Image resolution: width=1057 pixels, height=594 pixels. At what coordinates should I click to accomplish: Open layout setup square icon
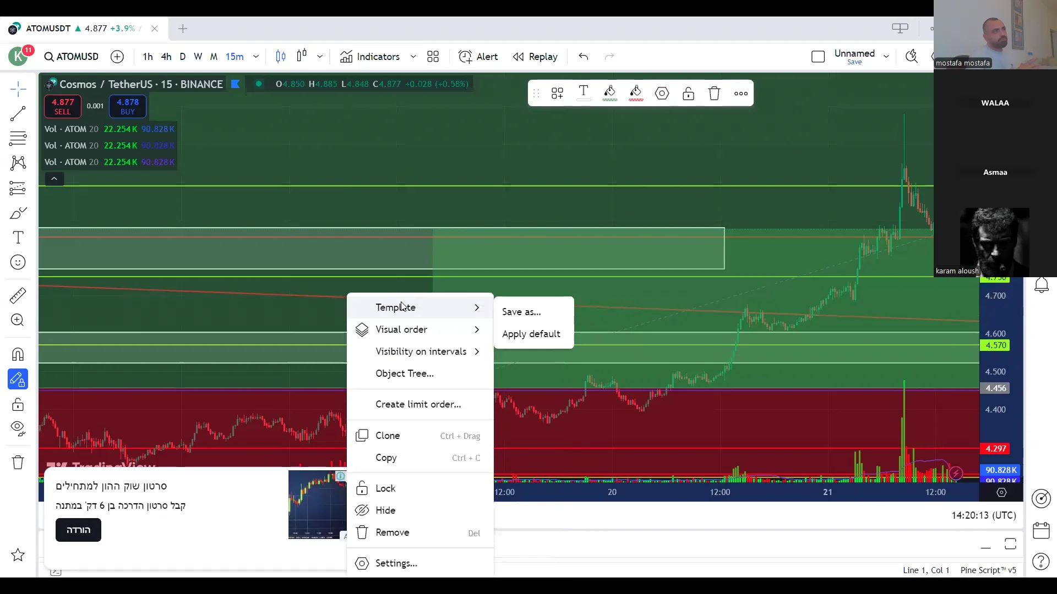[818, 57]
